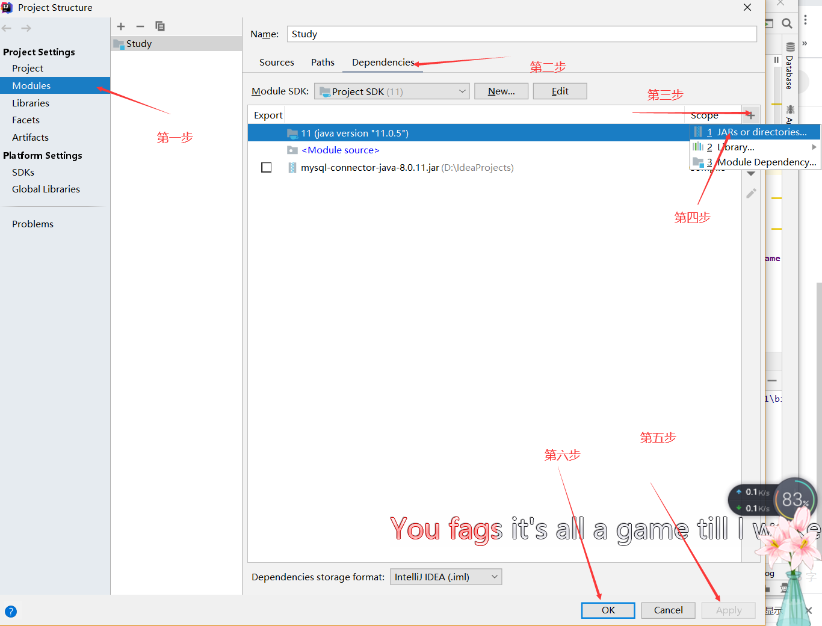Select the Module source row

(495, 150)
